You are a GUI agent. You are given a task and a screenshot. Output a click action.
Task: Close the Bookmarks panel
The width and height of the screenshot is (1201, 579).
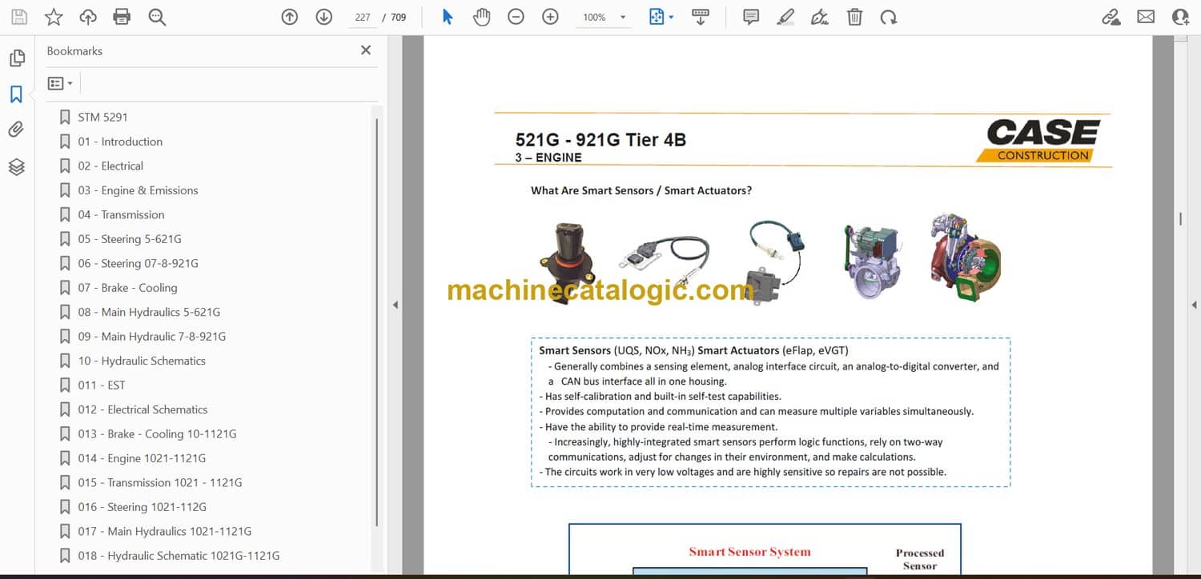[x=366, y=50]
